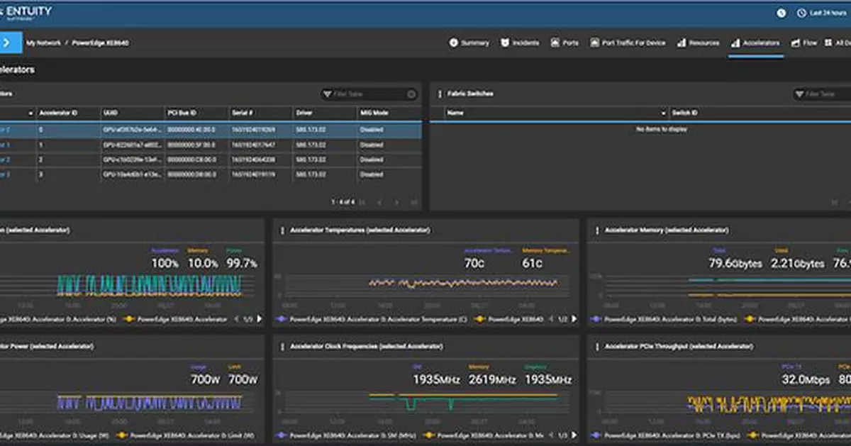The width and height of the screenshot is (851, 446).
Task: Switch to the Incidents tab
Action: [x=520, y=43]
